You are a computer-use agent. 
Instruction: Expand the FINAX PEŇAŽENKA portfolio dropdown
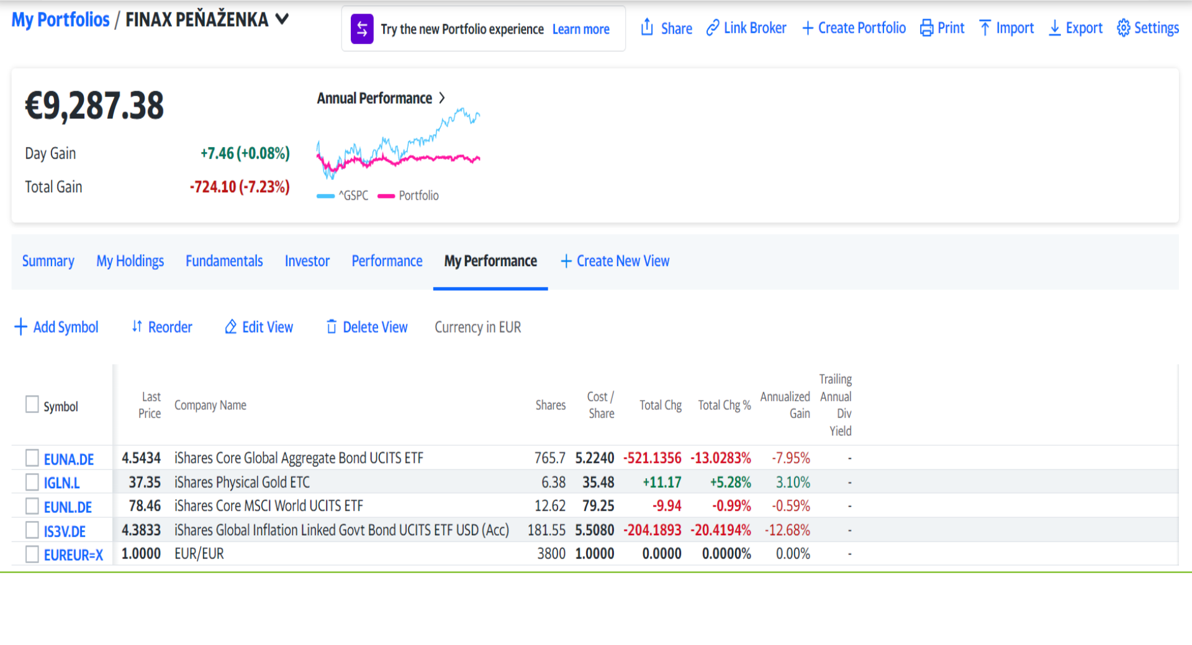[x=282, y=19]
